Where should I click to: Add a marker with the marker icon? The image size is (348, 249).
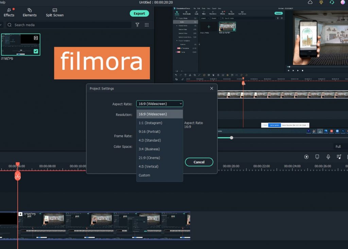coord(317,157)
